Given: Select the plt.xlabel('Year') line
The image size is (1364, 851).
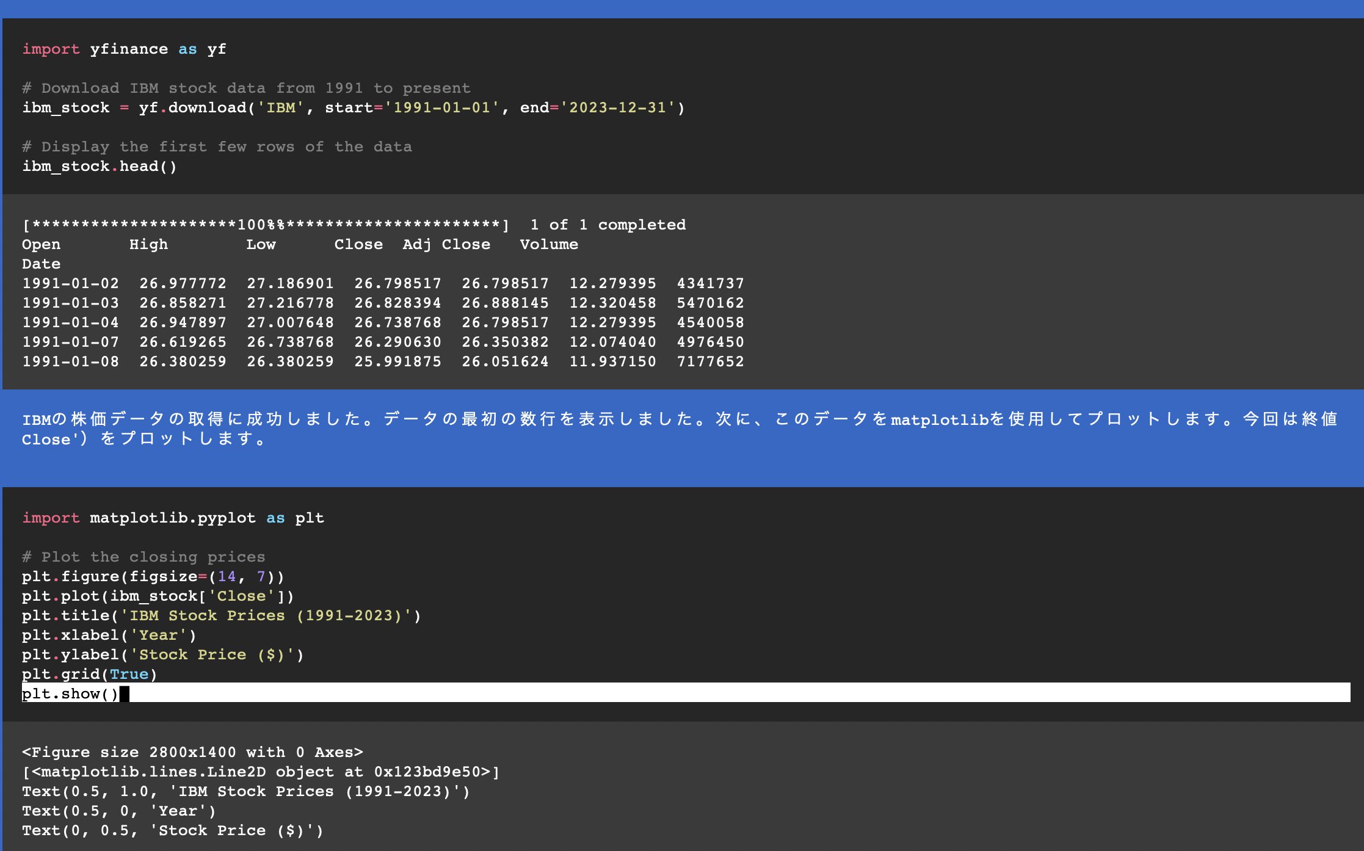Looking at the screenshot, I should [x=109, y=635].
